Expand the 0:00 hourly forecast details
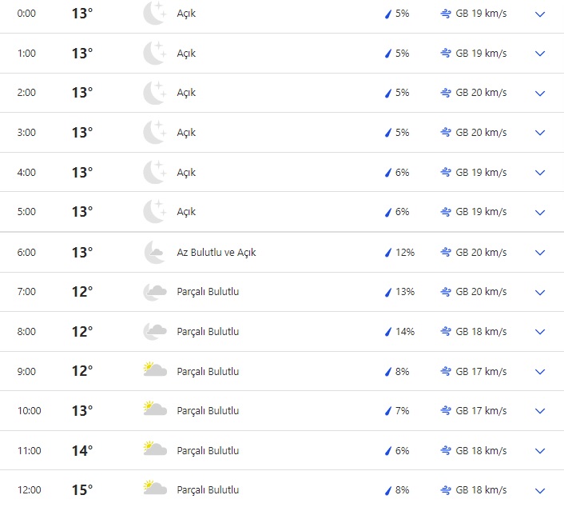This screenshot has height=507, width=564. point(540,14)
